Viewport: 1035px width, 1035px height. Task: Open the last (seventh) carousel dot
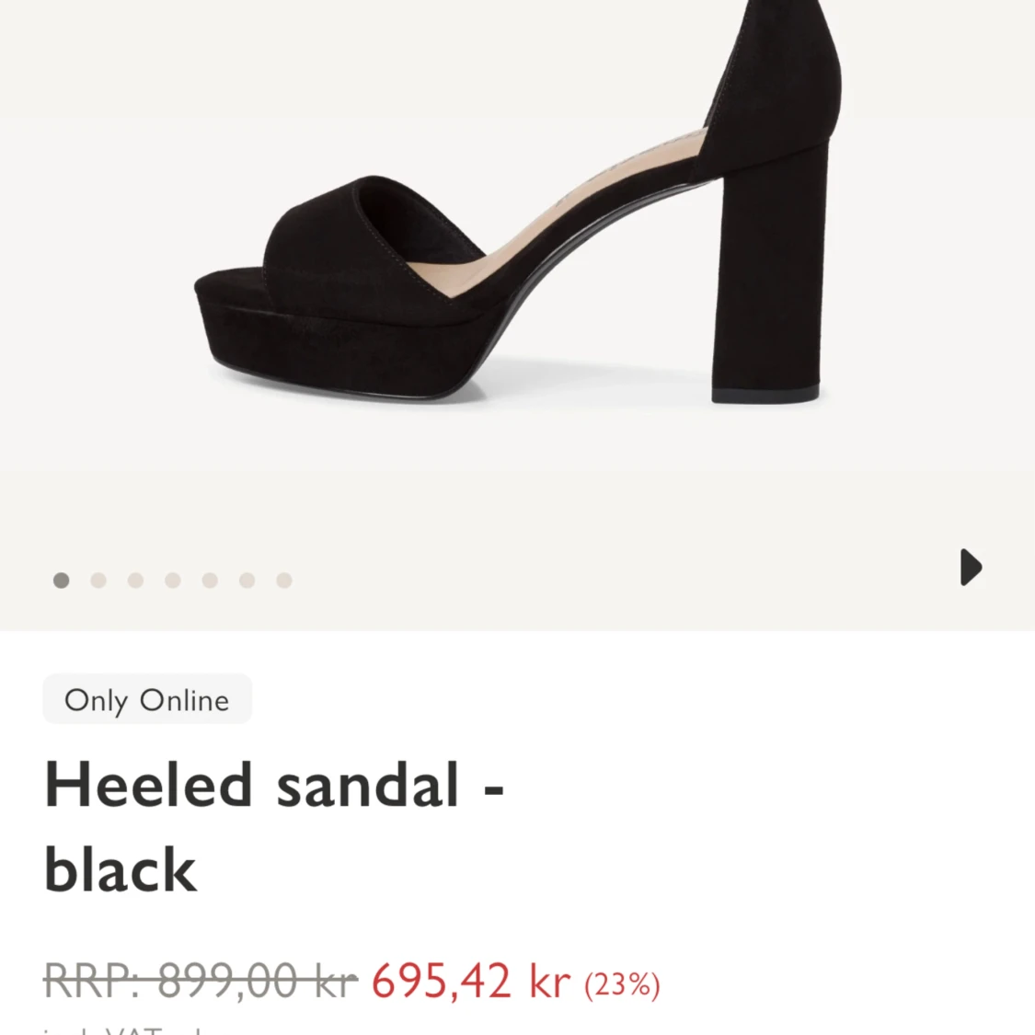tap(284, 581)
